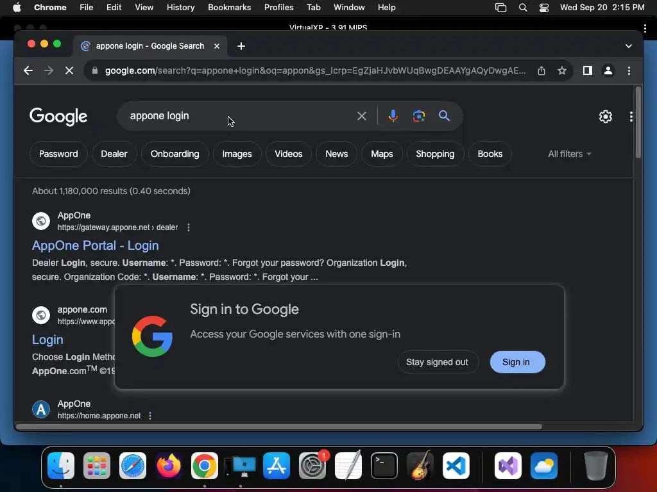Filter results by Password chip

point(58,154)
